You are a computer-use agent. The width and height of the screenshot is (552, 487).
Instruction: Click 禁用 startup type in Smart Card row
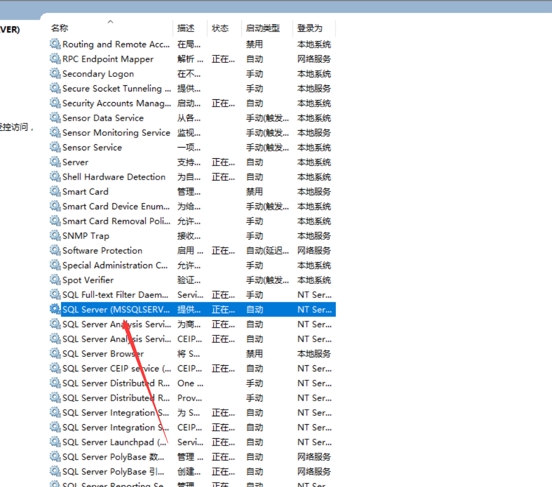coord(255,191)
